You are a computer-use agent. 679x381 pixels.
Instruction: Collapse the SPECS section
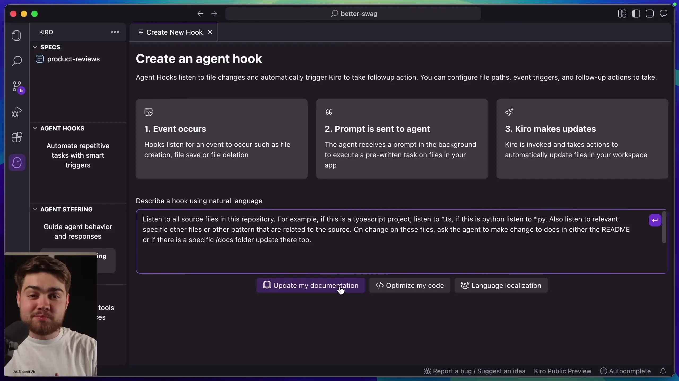click(35, 47)
